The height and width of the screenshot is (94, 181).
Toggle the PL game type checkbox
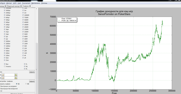point(25,69)
